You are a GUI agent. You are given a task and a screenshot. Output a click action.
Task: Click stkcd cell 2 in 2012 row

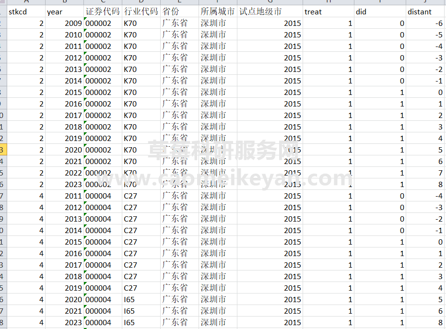pos(26,58)
